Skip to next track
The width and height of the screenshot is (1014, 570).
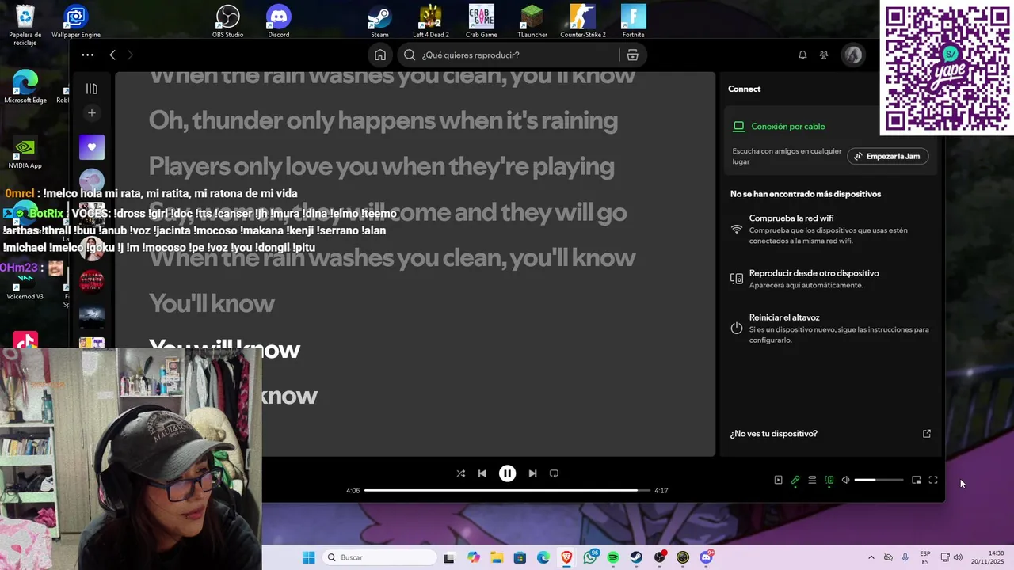[532, 473]
